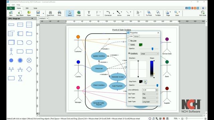This screenshot has height=120, width=214.
Task: Activate the Select tool
Action: [x=70, y=13]
